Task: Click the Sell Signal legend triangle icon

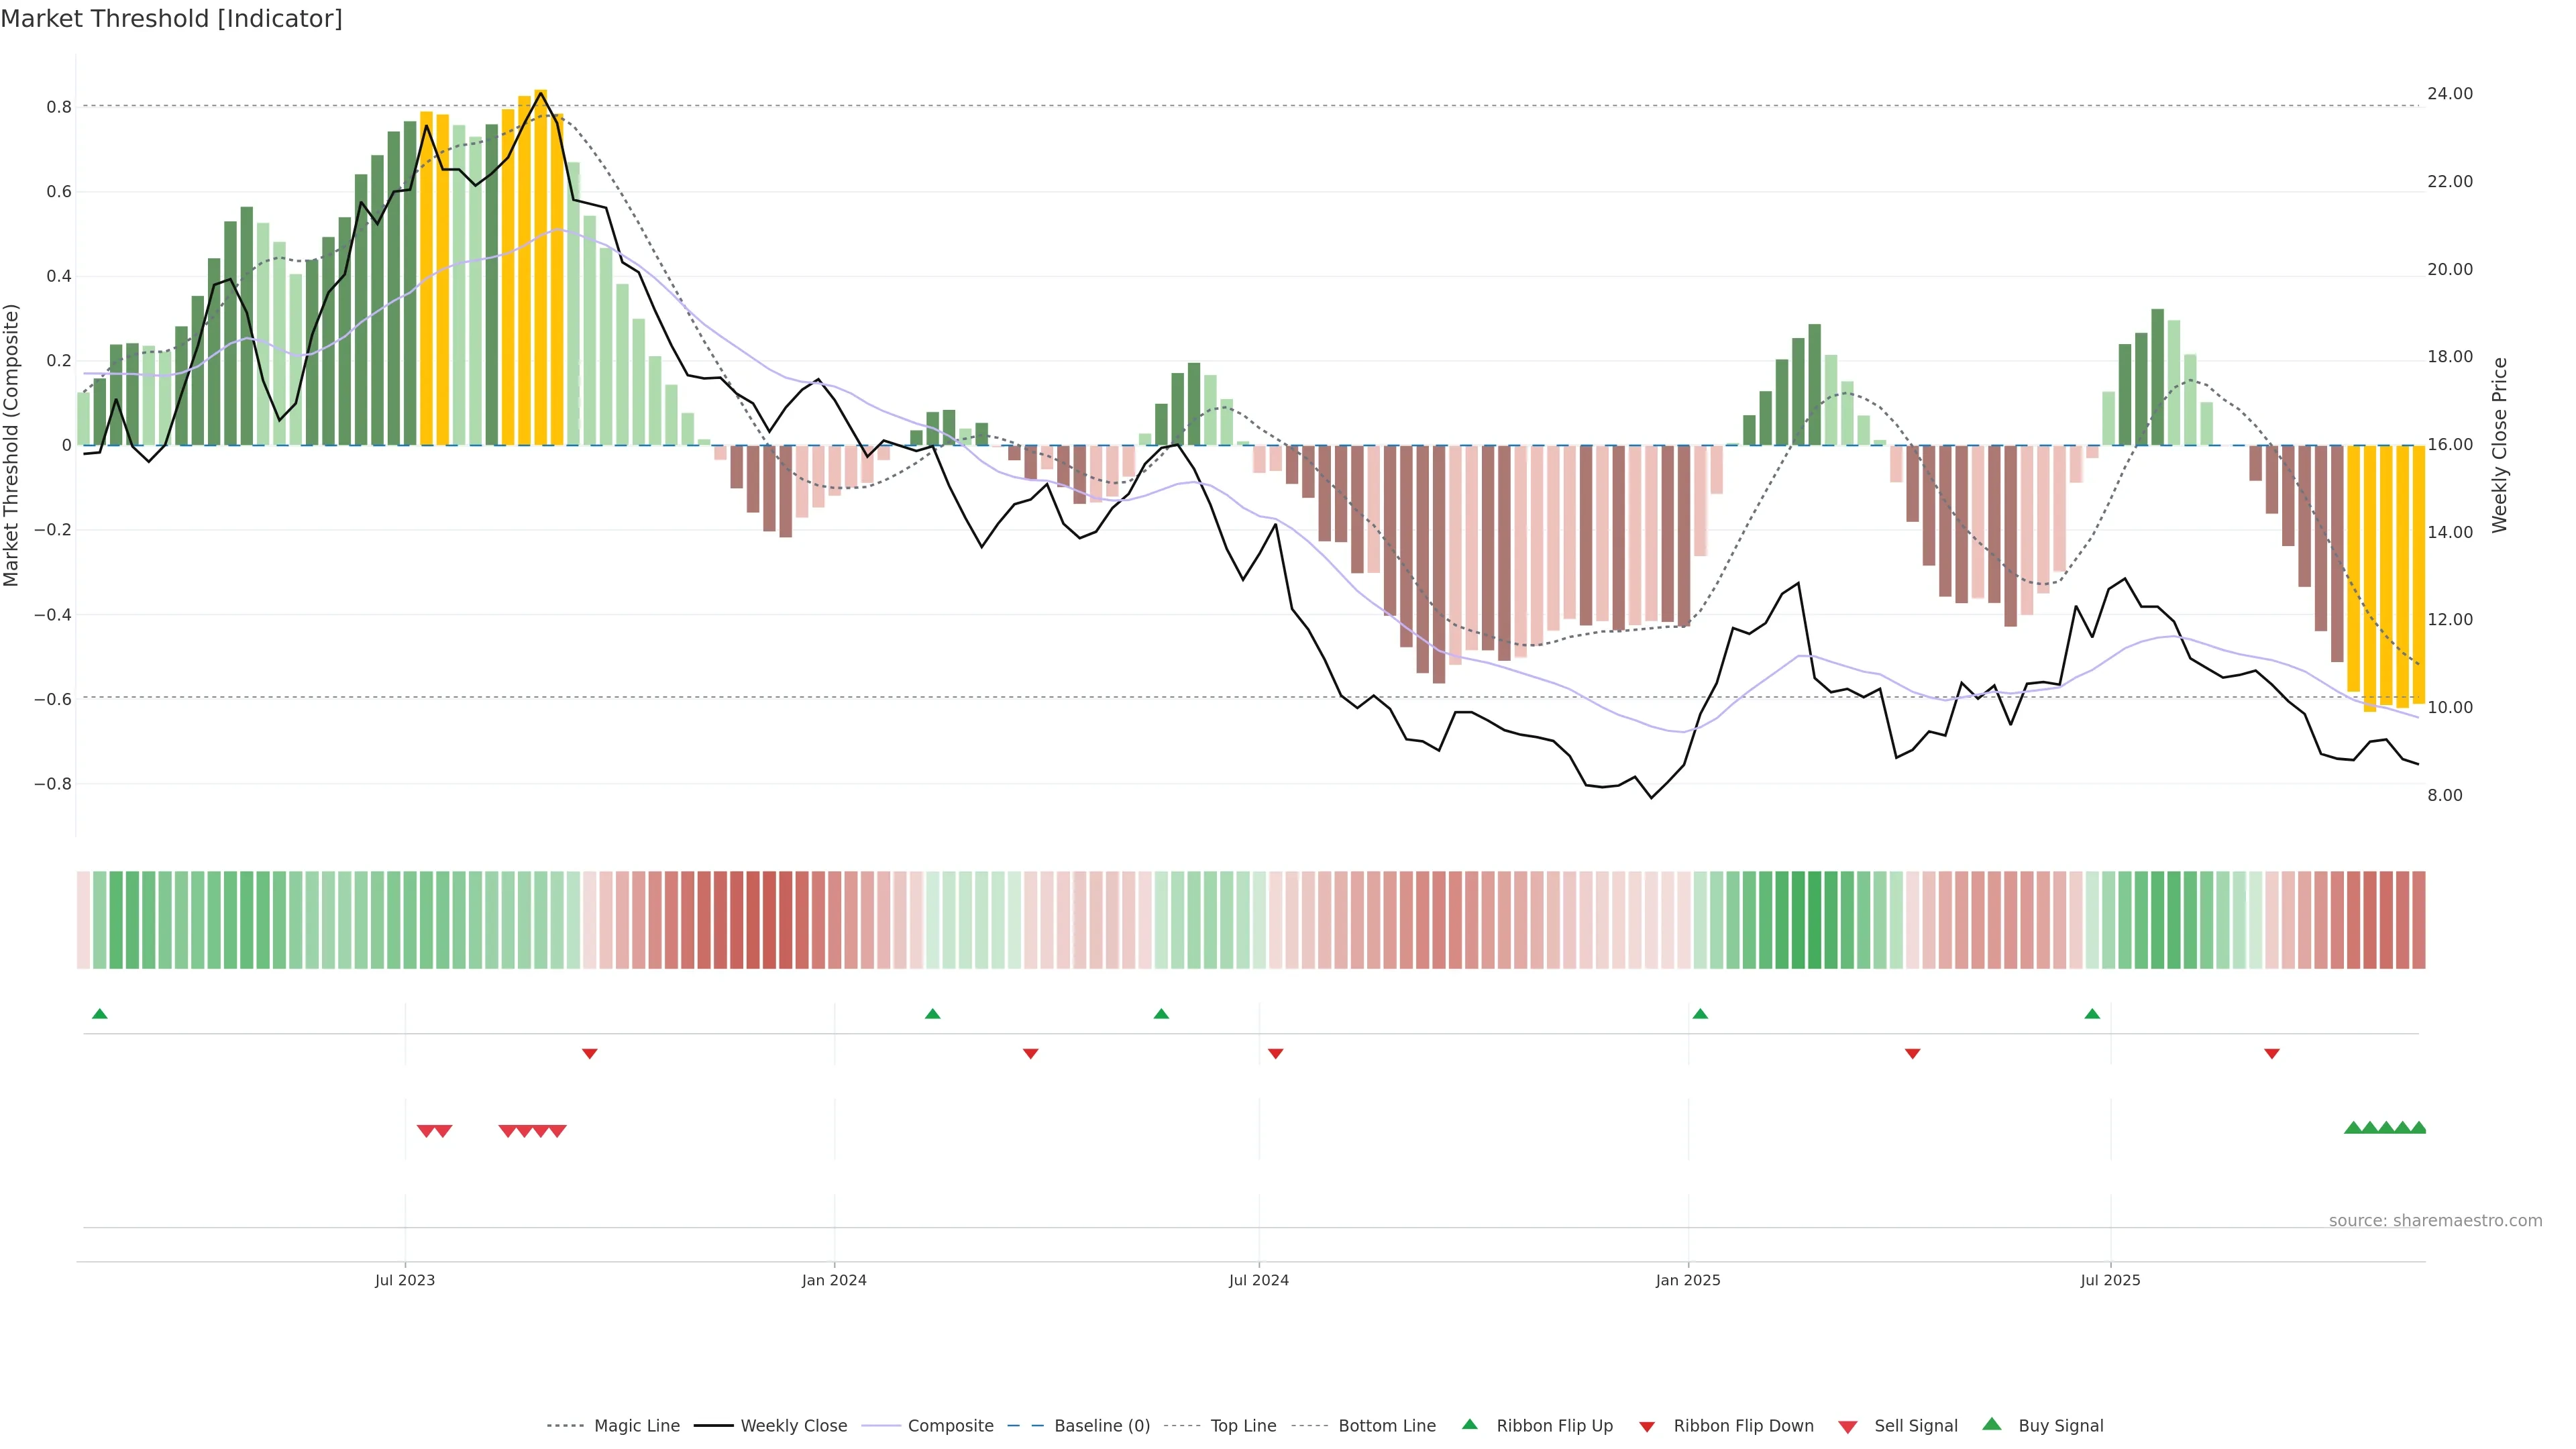Action: pos(1847,1426)
